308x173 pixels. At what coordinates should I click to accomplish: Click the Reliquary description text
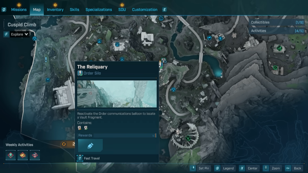[117, 115]
